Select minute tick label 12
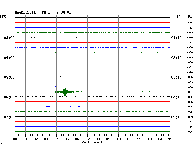This screenshot has width=194, height=147. (139, 139)
